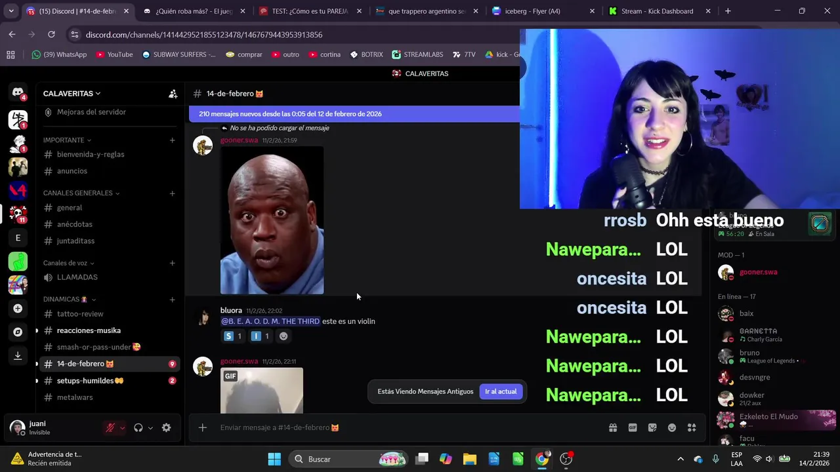The image size is (840, 472).
Task: Open the Valorant-logo server icon
Action: [x=18, y=190]
